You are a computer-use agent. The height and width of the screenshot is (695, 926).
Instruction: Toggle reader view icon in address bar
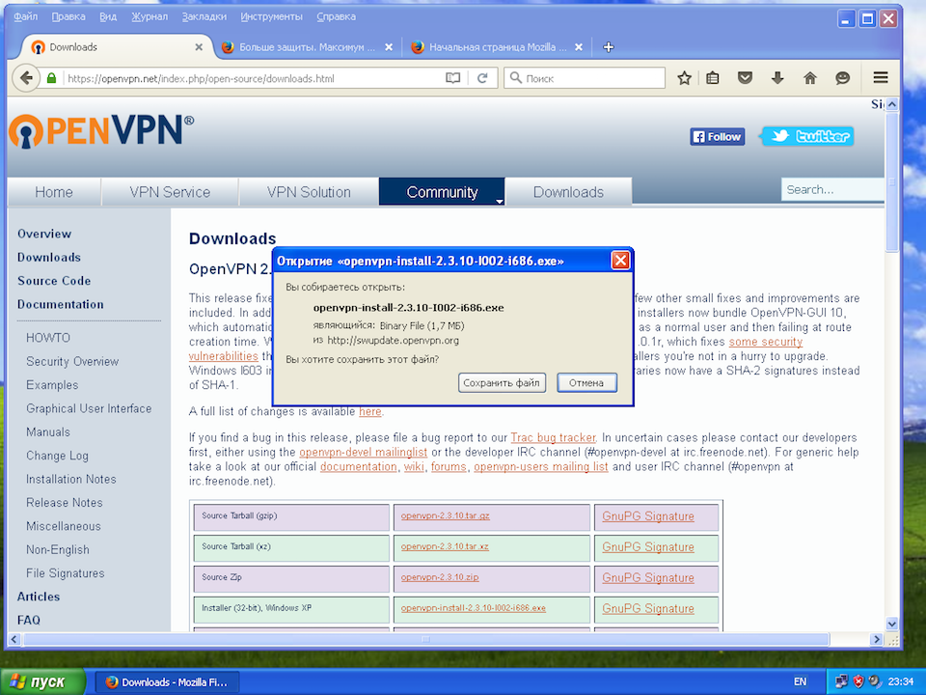(x=453, y=78)
